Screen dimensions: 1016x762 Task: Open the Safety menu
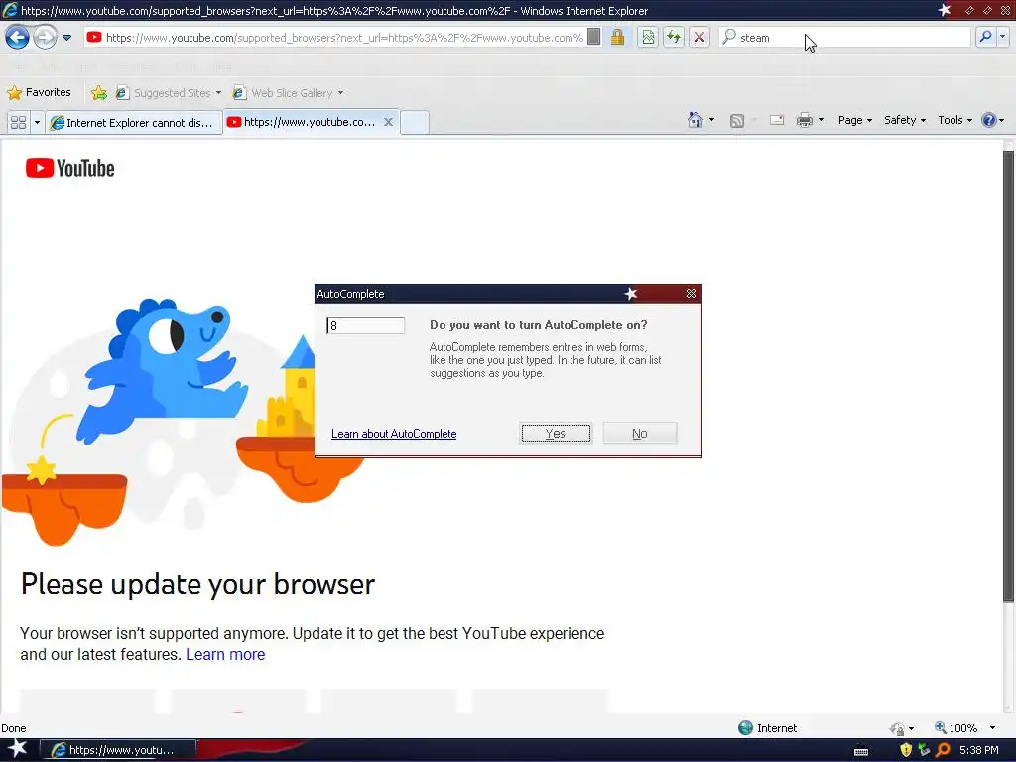[x=905, y=120]
